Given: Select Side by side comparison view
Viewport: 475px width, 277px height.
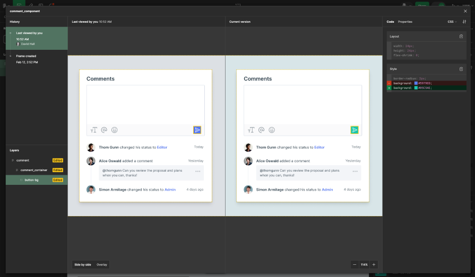Looking at the screenshot, I should 82,264.
